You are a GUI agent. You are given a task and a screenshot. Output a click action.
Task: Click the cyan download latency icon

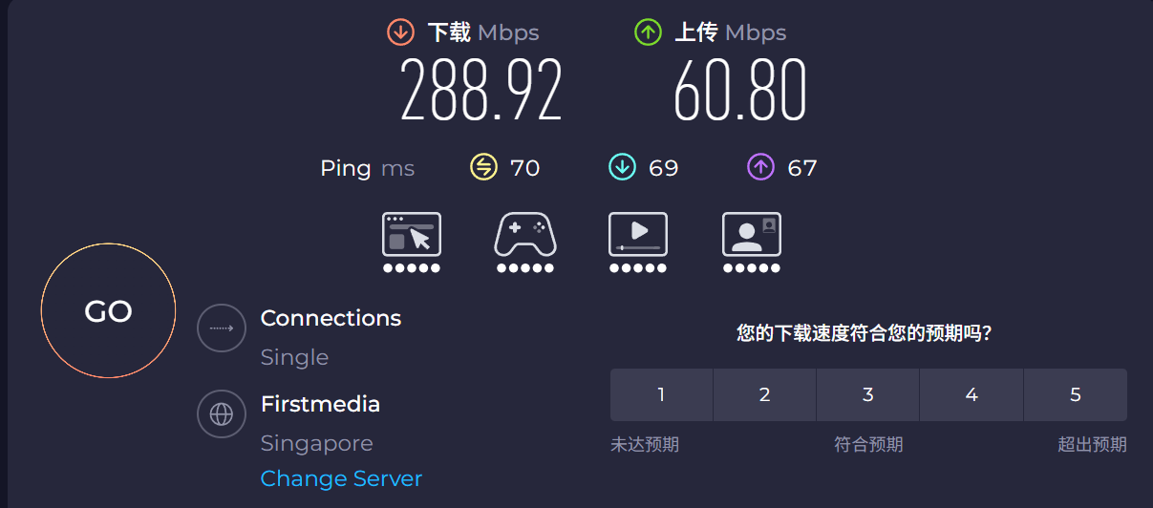click(x=622, y=168)
